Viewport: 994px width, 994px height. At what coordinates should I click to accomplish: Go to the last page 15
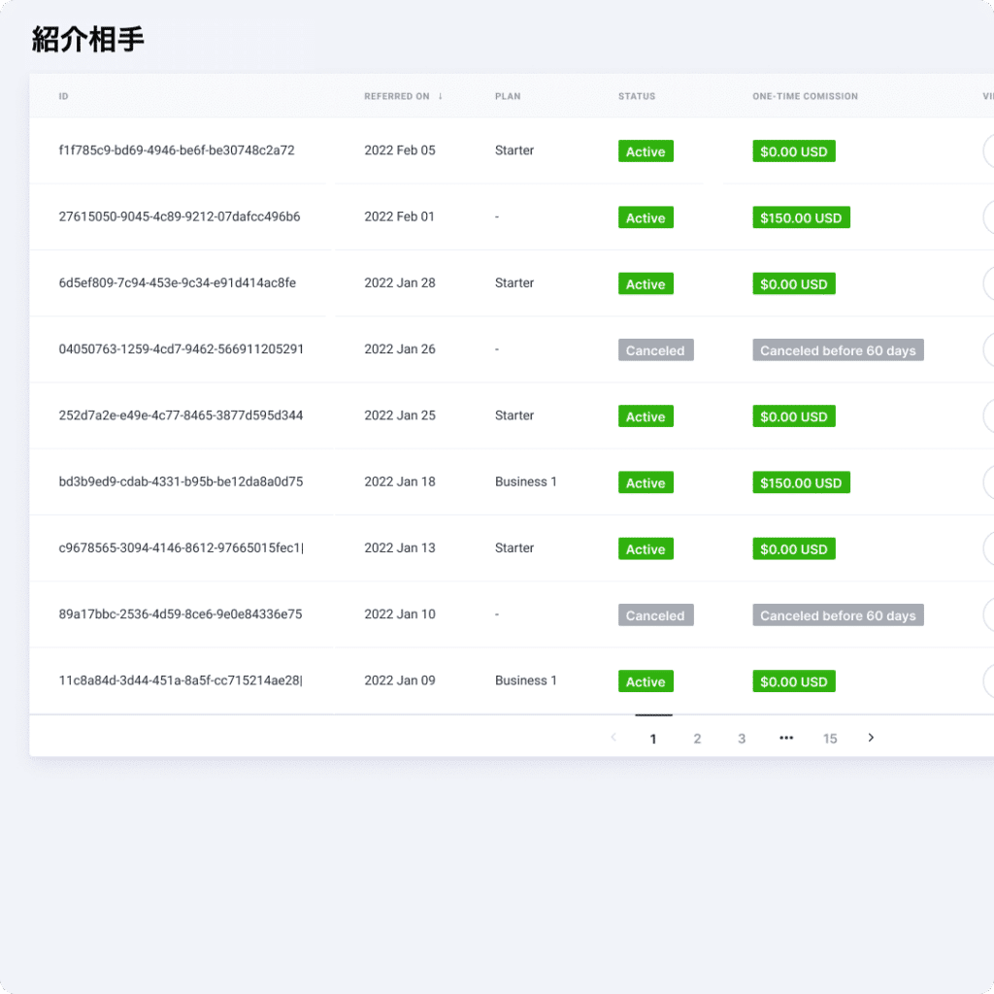coord(830,738)
